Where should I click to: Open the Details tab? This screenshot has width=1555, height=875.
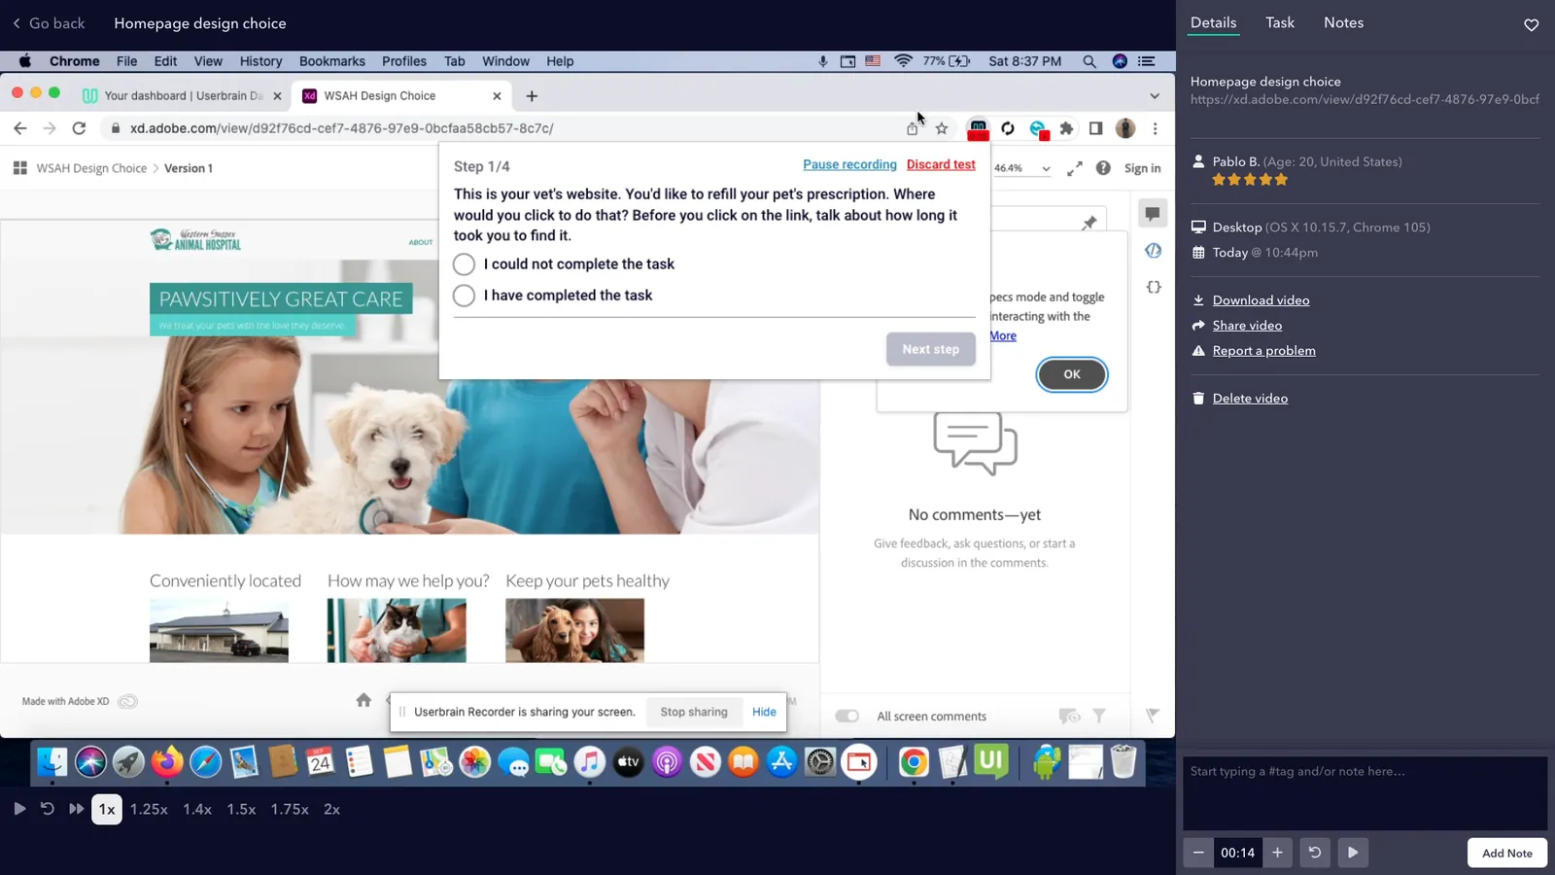coord(1213,22)
